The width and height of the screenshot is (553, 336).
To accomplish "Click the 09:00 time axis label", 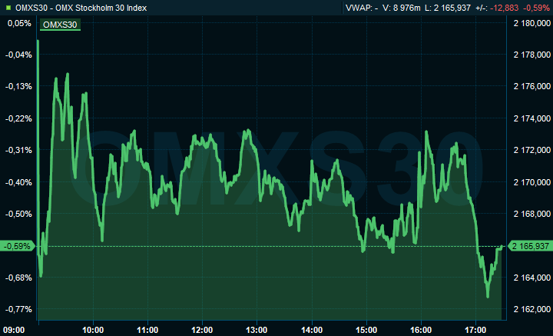I will click(14, 331).
